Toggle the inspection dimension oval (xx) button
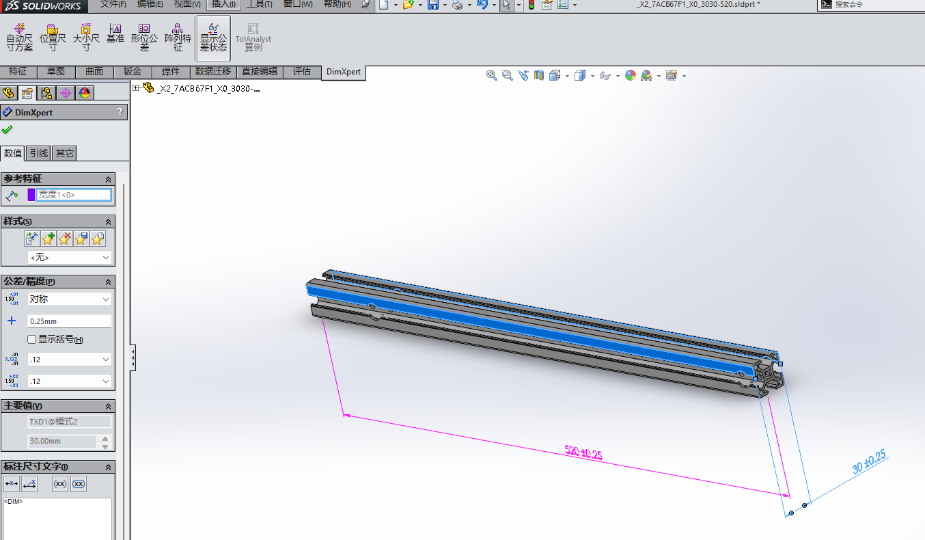 pyautogui.click(x=79, y=484)
